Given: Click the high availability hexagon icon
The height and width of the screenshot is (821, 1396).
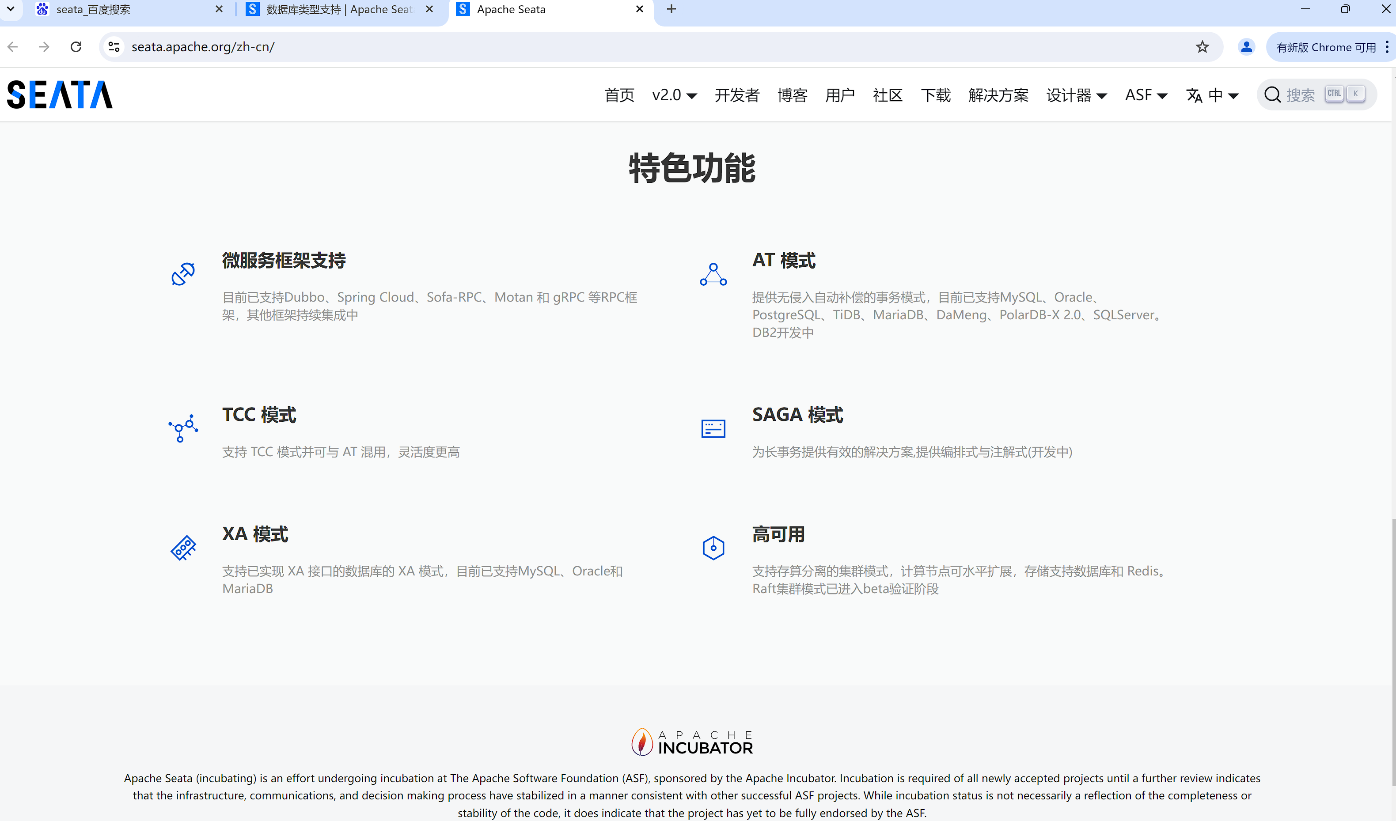Looking at the screenshot, I should [x=713, y=548].
